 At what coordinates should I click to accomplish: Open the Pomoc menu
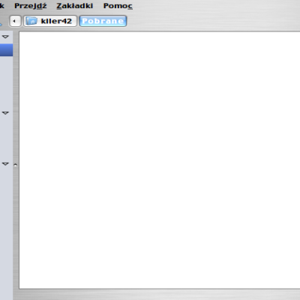(x=118, y=6)
